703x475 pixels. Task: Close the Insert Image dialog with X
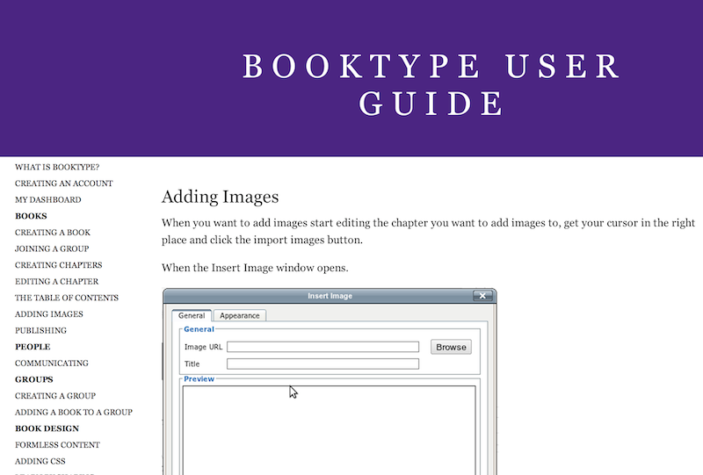pos(482,296)
